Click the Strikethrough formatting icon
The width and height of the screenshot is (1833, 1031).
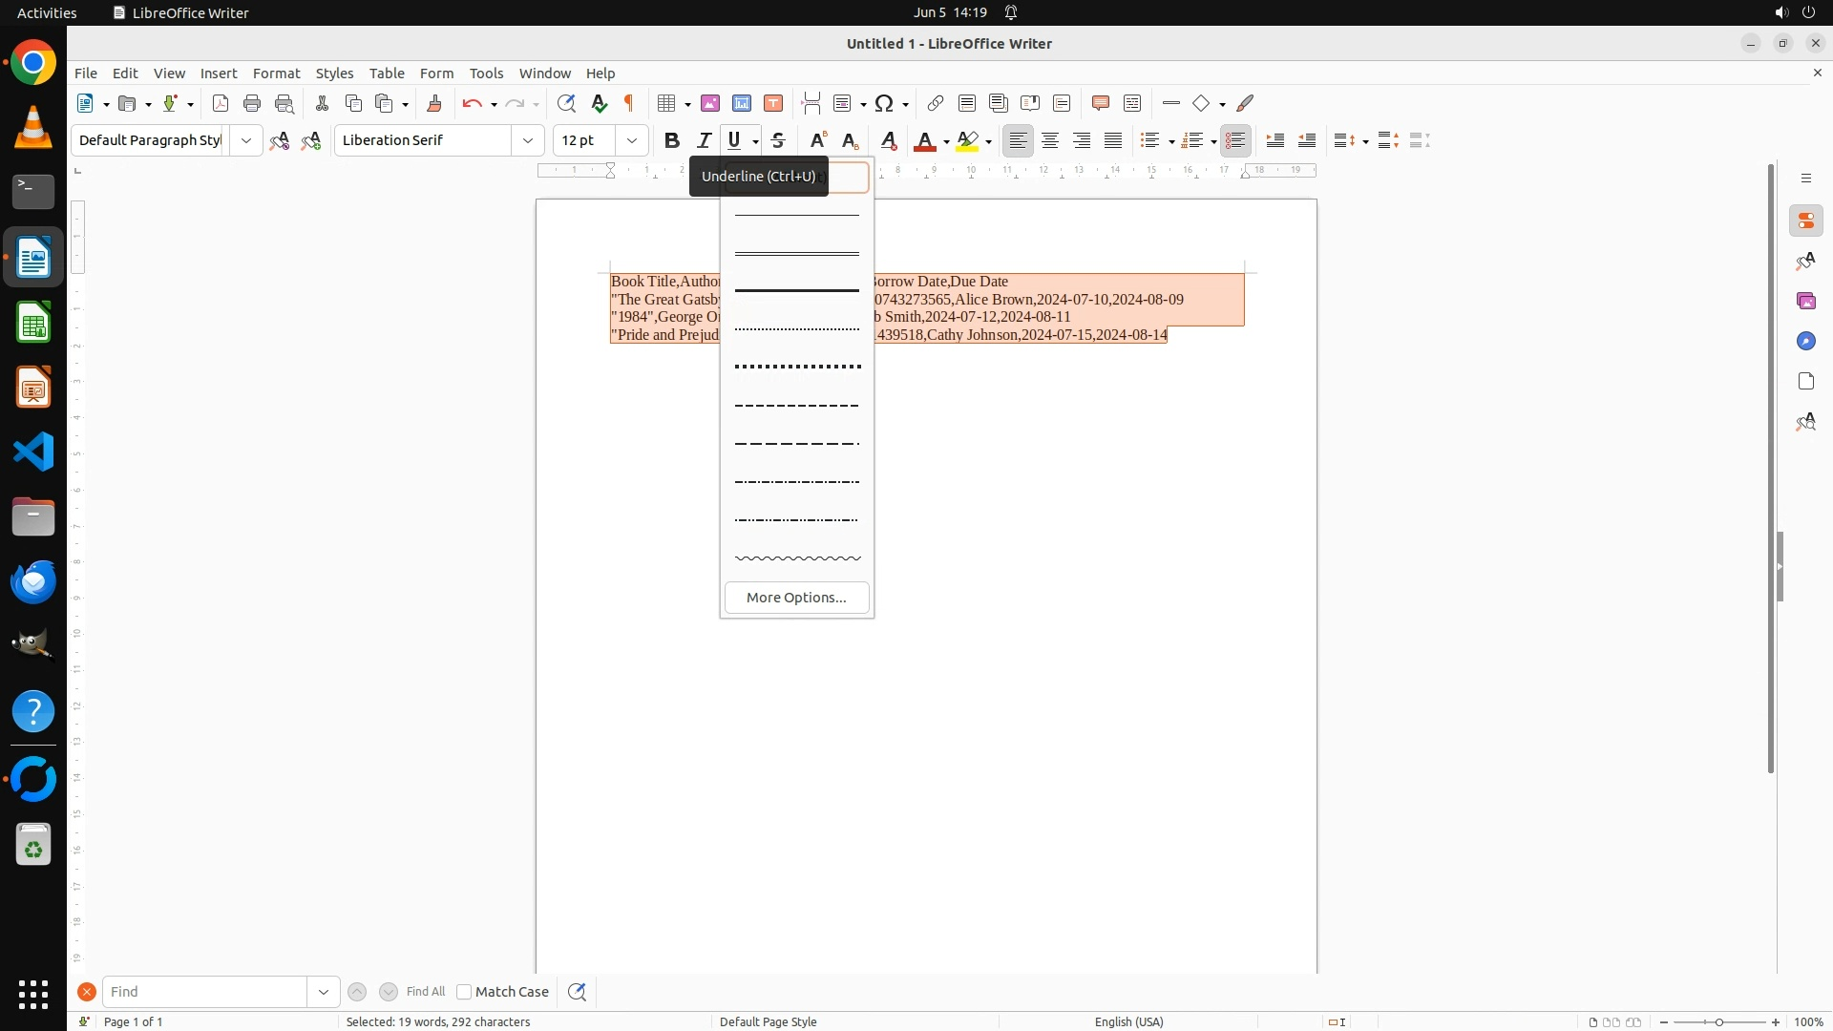(778, 140)
